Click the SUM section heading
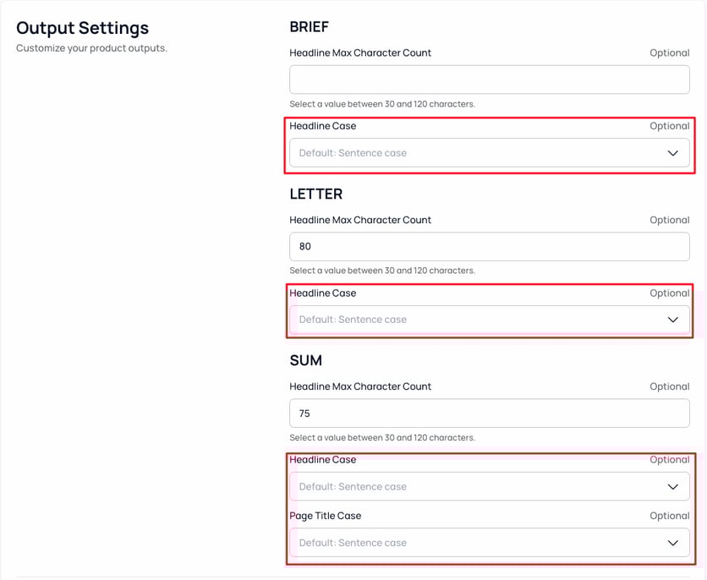The height and width of the screenshot is (580, 707). click(305, 360)
